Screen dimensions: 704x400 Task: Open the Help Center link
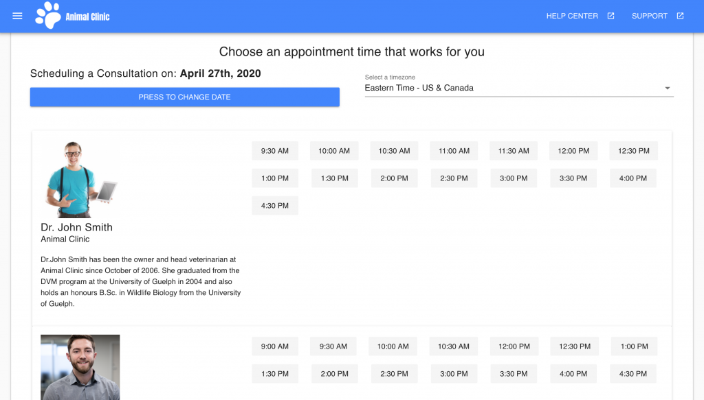572,16
